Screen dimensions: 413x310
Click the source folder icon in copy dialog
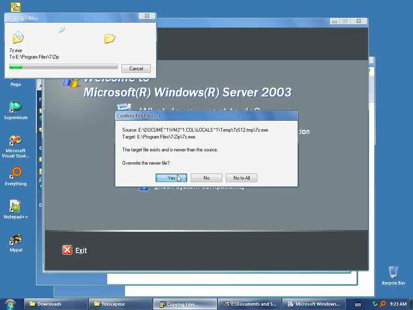point(18,37)
